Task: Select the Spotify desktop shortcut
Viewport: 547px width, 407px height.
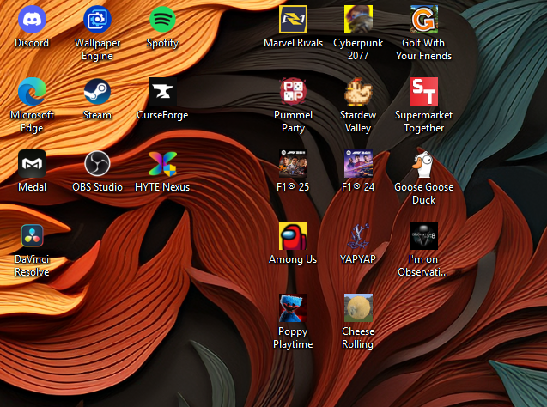Action: point(162,20)
